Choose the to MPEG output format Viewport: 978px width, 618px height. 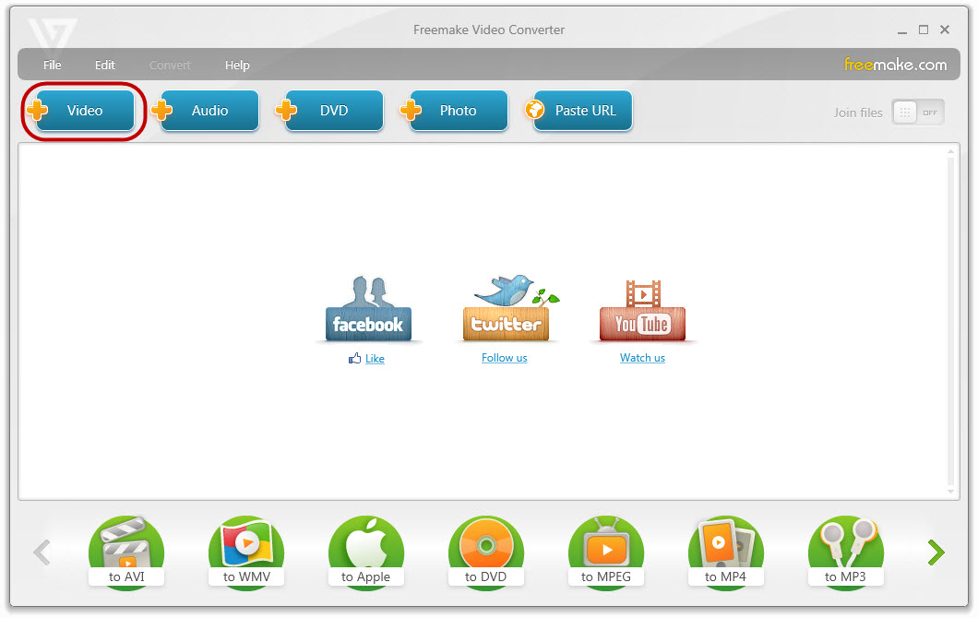click(x=606, y=552)
